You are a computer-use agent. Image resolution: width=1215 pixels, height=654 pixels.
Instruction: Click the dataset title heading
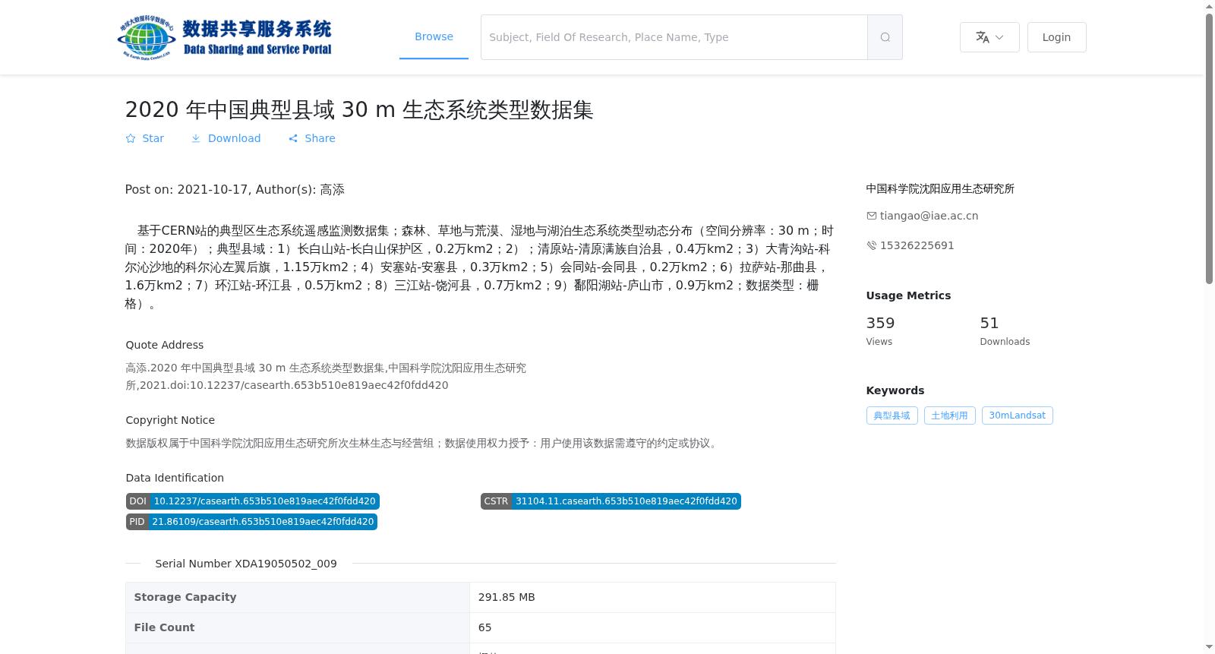(x=359, y=109)
